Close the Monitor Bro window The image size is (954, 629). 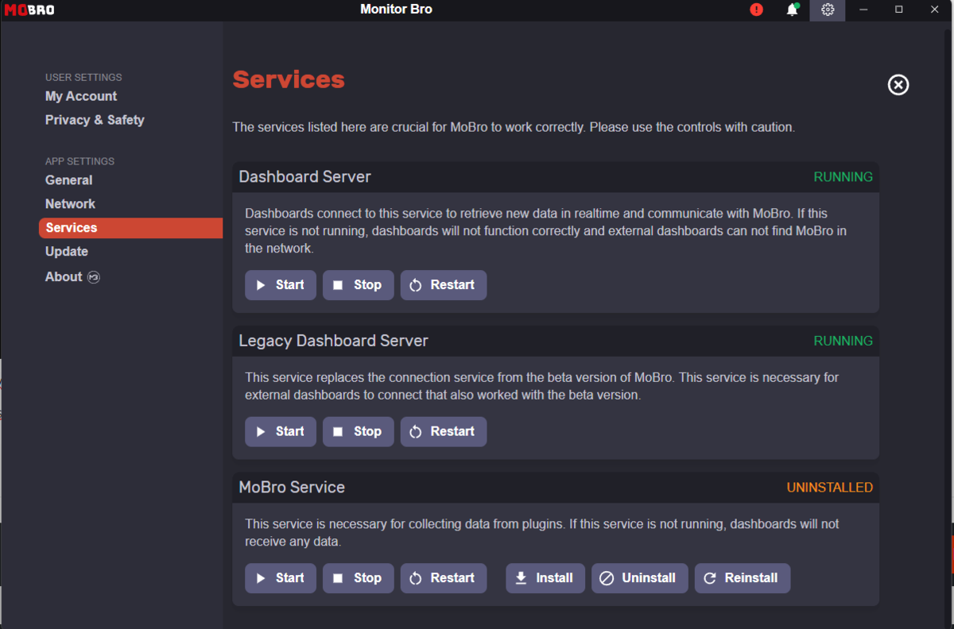(935, 10)
